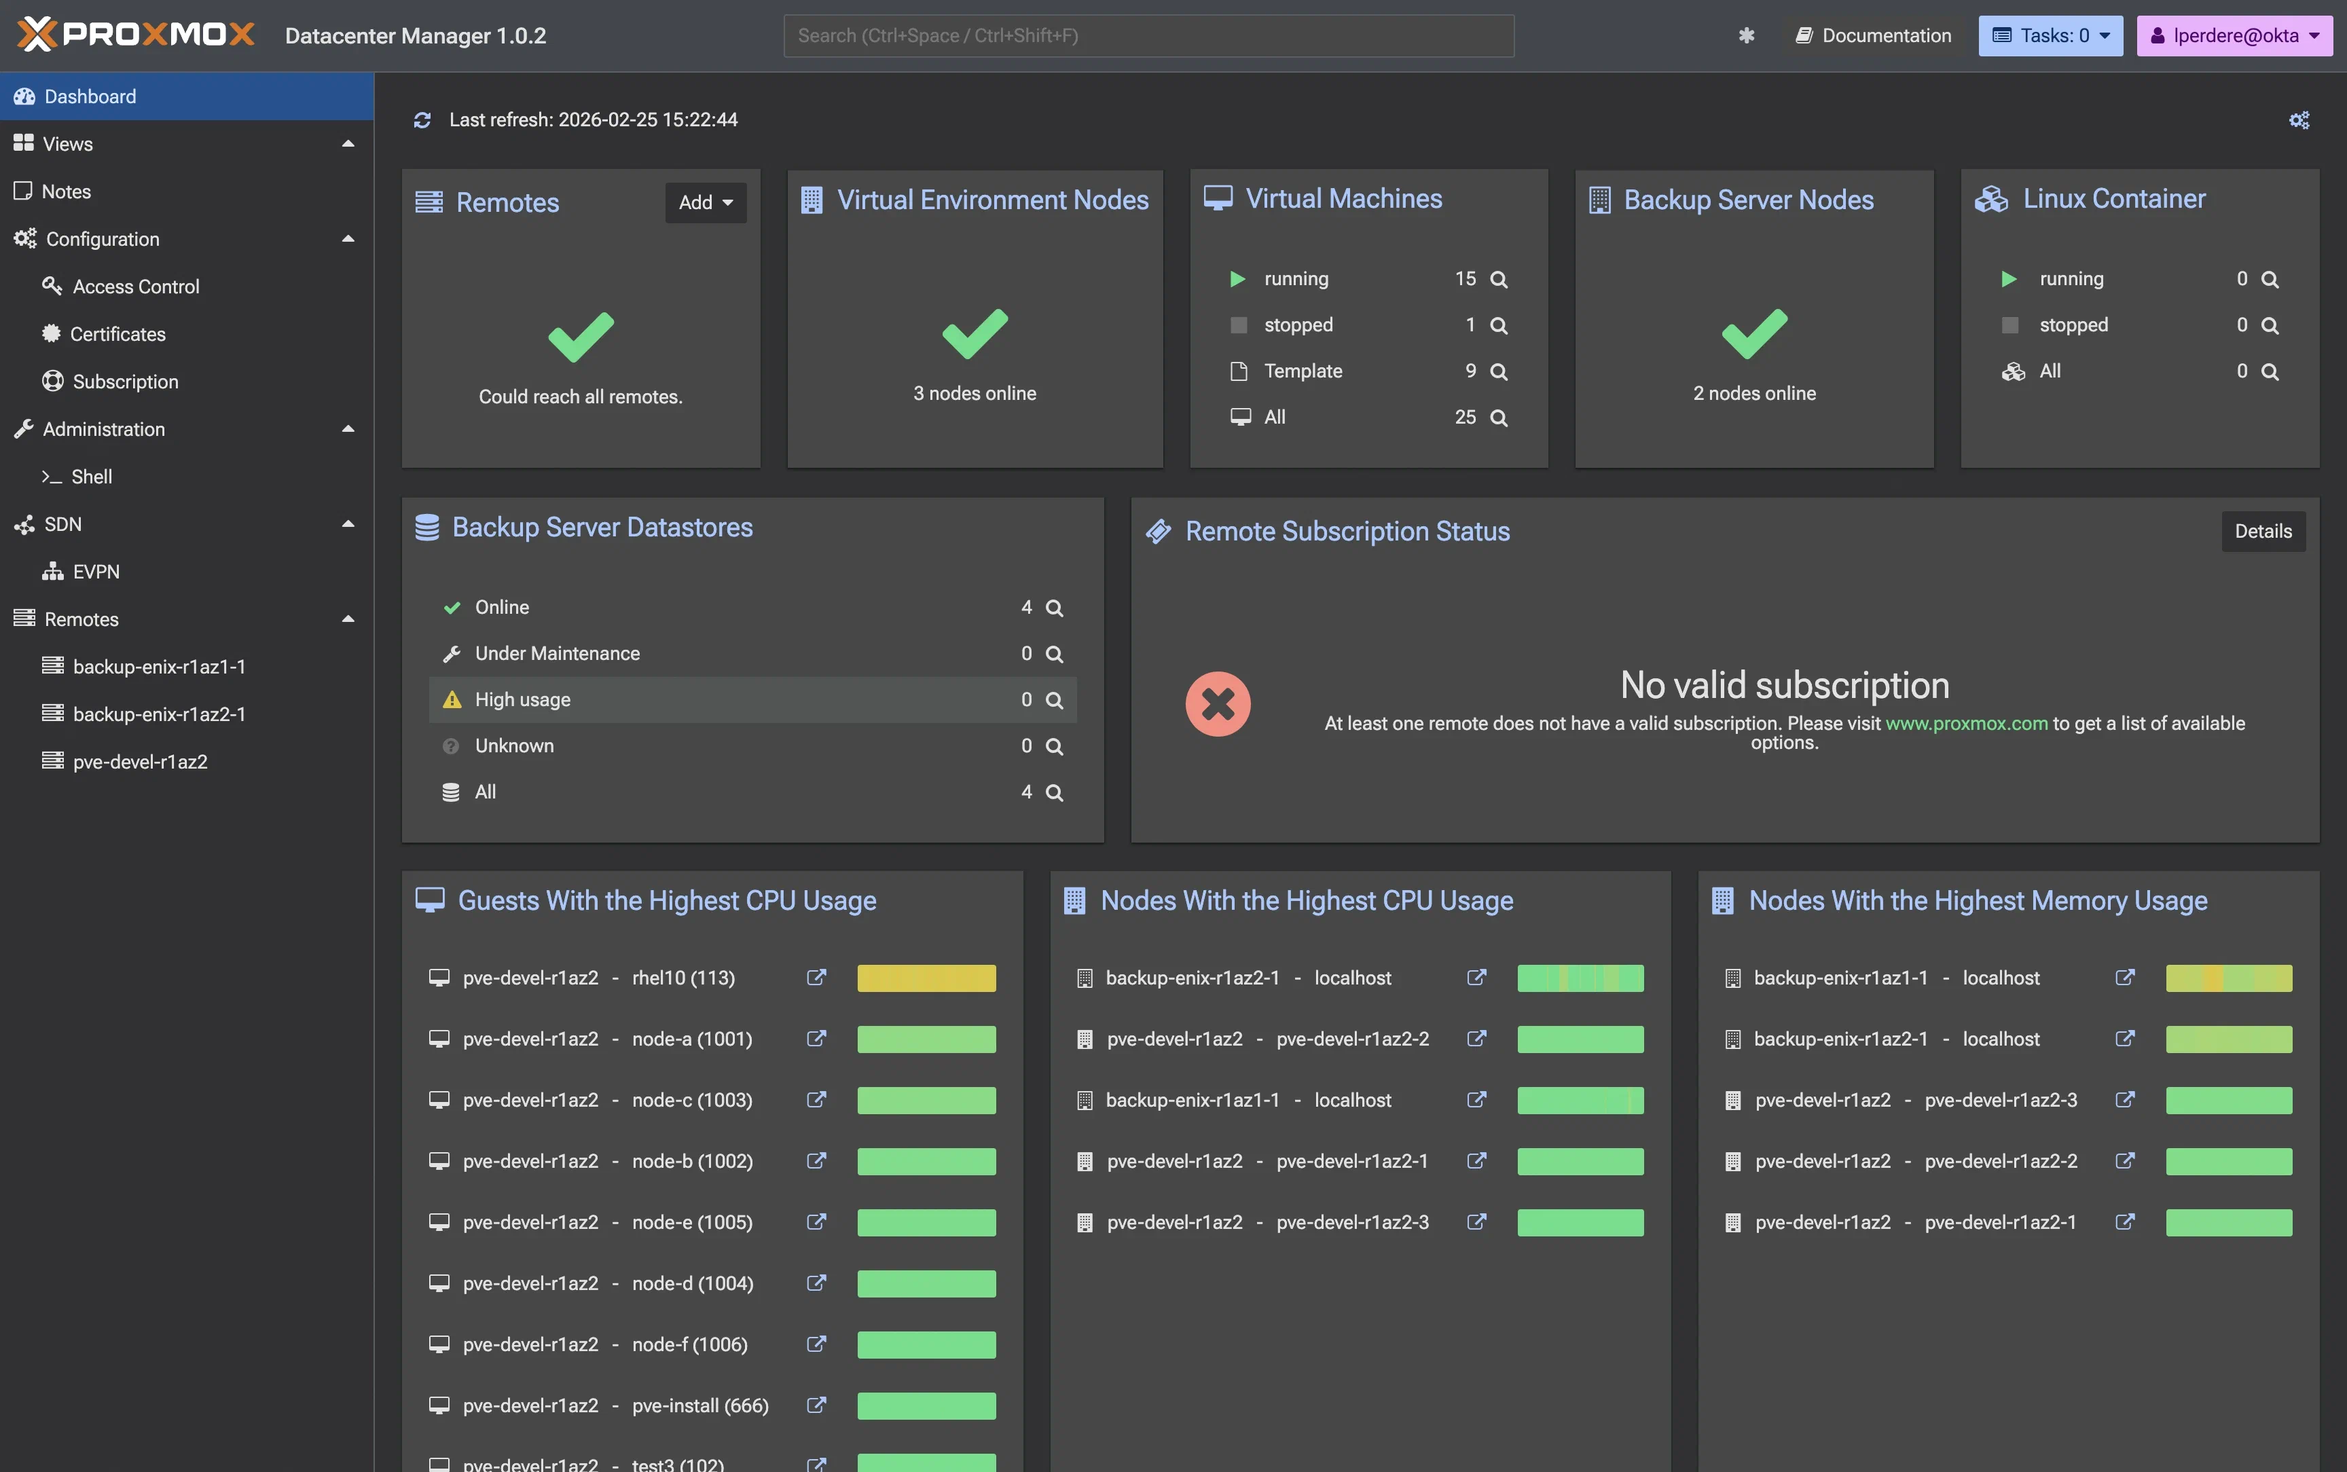This screenshot has height=1472, width=2347.
Task: Open external link icon for rhel10 guest
Action: point(816,978)
